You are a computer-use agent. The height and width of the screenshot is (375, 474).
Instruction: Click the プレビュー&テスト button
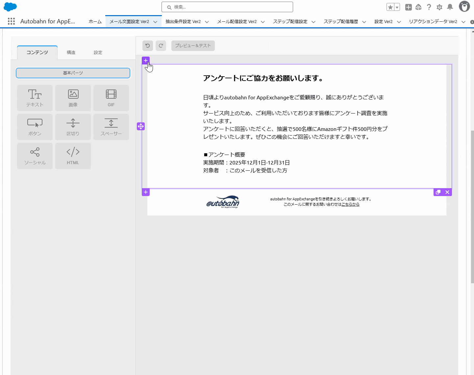(x=193, y=46)
